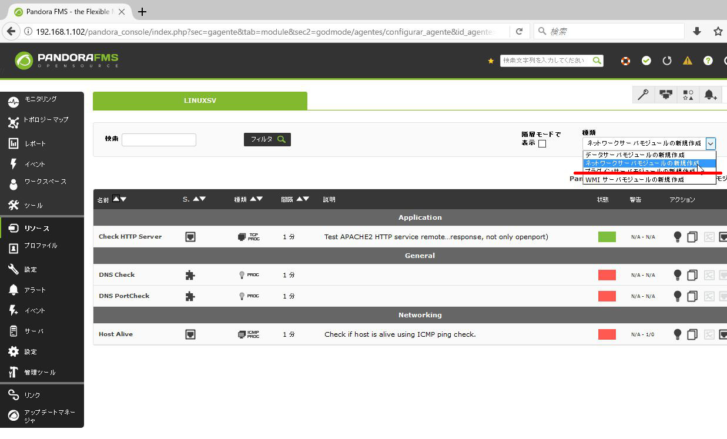Open the shapes icon tab for agent
The image size is (727, 439).
pos(688,95)
